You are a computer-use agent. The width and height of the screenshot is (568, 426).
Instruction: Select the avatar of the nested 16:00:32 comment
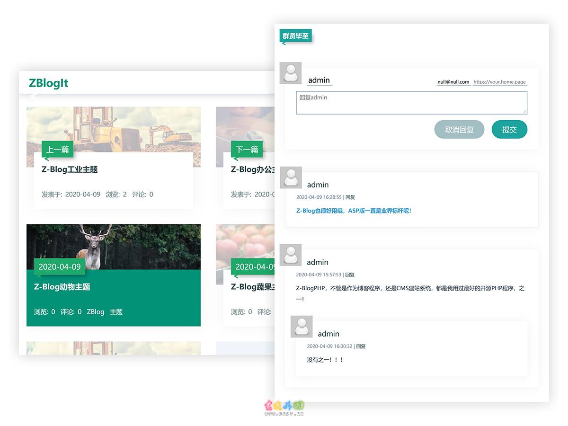click(x=302, y=327)
